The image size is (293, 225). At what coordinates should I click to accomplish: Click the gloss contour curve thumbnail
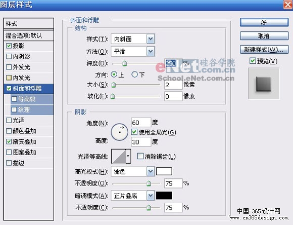[x=119, y=156]
